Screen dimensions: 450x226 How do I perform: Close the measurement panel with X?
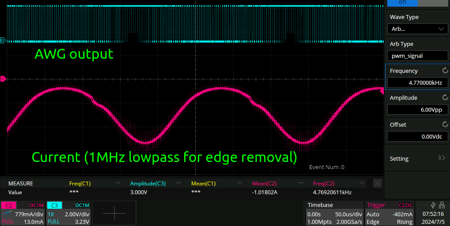[x=377, y=183]
